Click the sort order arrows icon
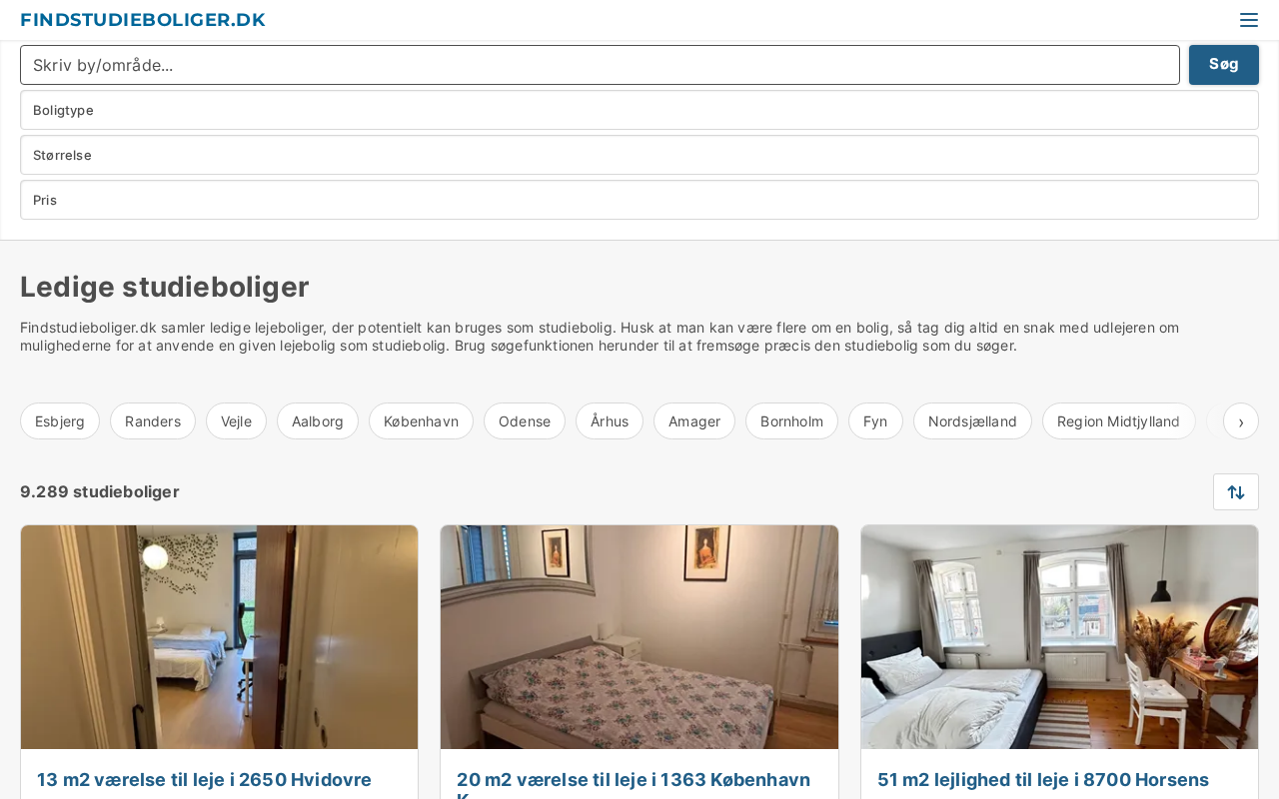Viewport: 1279px width, 799px height. point(1236,491)
